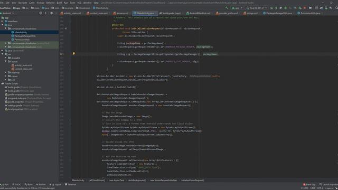Open the Analyze menu

coord(41,3)
